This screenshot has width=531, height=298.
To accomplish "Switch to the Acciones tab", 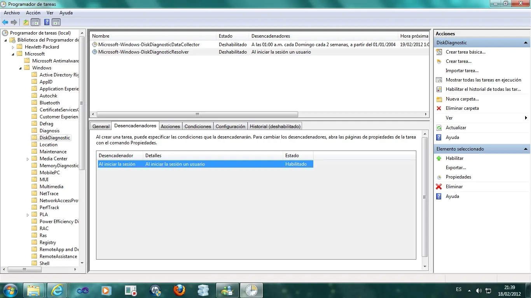I will pyautogui.click(x=170, y=126).
